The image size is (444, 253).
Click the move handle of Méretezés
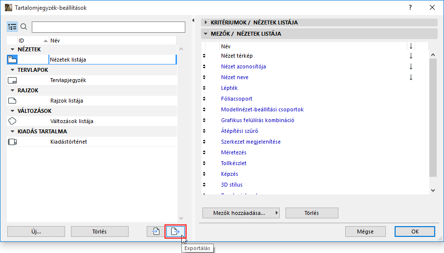click(204, 153)
